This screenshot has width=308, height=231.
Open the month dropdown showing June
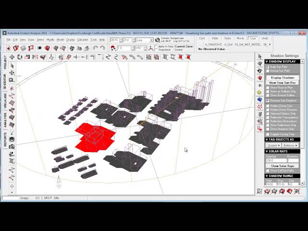(151, 40)
